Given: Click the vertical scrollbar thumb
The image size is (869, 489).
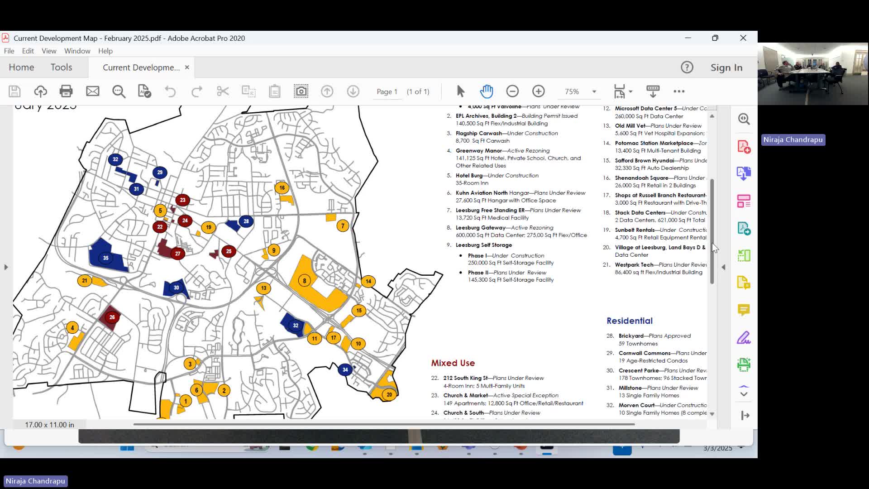Looking at the screenshot, I should [x=712, y=231].
